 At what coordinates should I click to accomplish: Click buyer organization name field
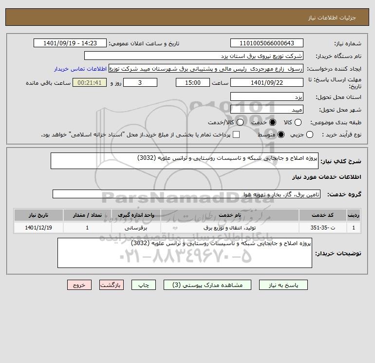click(x=194, y=56)
